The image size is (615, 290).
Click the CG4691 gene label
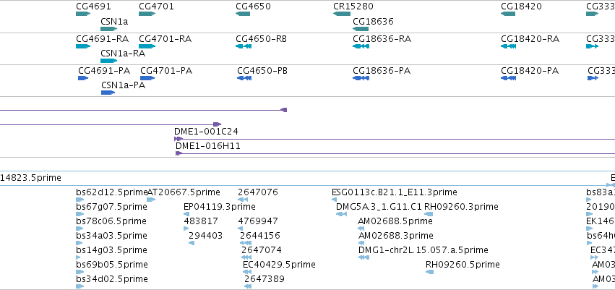93,7
